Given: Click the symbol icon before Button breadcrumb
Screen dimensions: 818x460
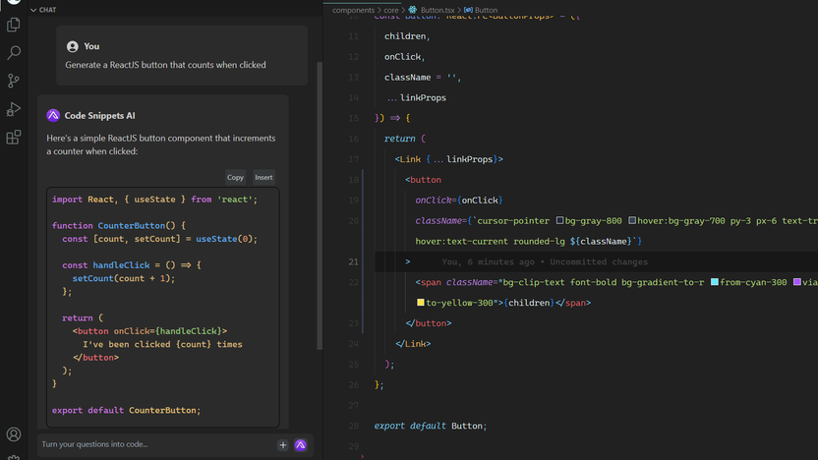Looking at the screenshot, I should (x=468, y=10).
